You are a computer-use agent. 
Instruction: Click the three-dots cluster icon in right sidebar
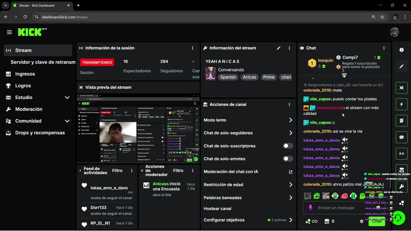coord(401,203)
